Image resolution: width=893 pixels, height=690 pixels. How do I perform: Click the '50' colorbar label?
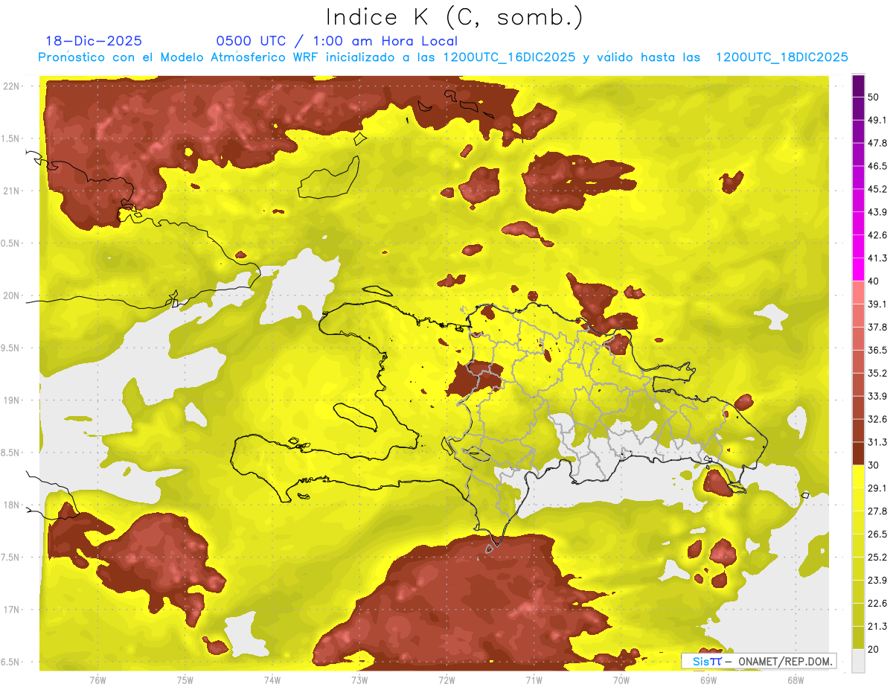pyautogui.click(x=874, y=97)
